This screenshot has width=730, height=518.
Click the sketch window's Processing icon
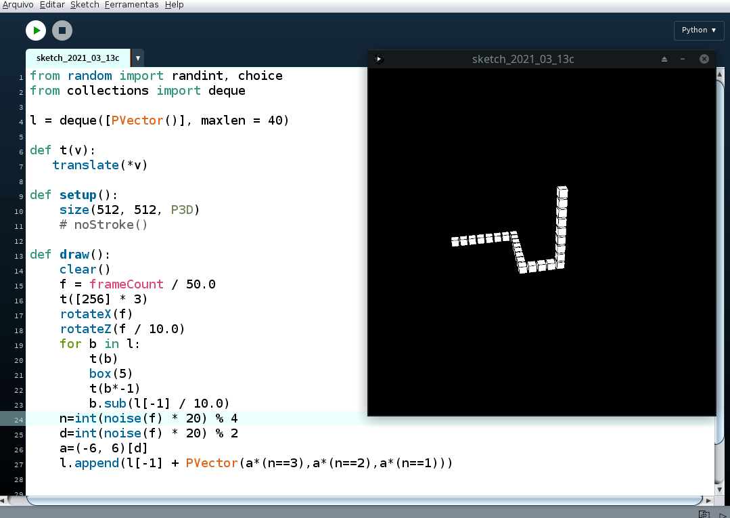coord(378,59)
